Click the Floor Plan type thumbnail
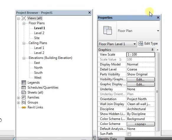The width and height of the screenshot is (172, 140). click(x=108, y=30)
